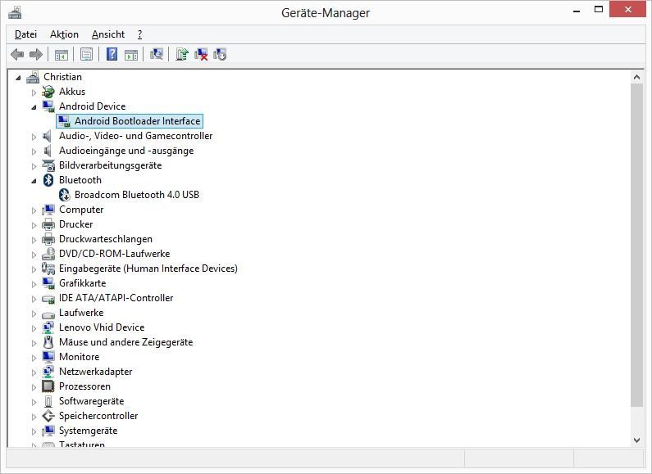Select the Netzwerkadapter entry
652x474 pixels.
click(x=96, y=372)
